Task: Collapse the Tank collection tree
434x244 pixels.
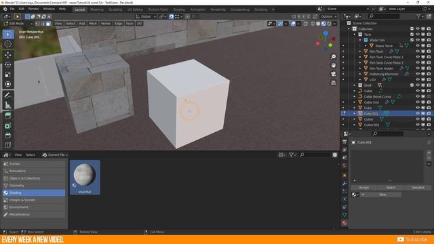Action: 355,35
